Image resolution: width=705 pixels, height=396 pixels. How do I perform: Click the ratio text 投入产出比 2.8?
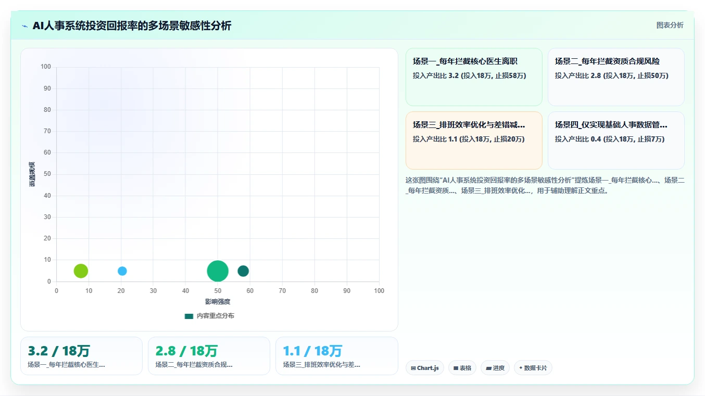click(x=578, y=75)
